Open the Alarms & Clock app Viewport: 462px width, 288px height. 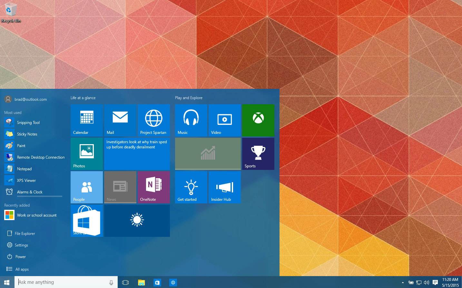pyautogui.click(x=30, y=192)
